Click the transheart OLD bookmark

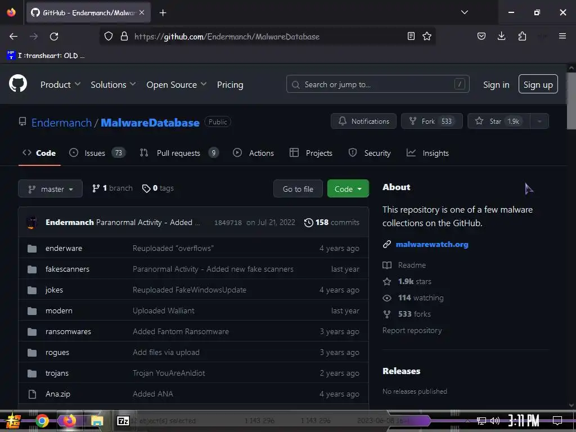(46, 56)
